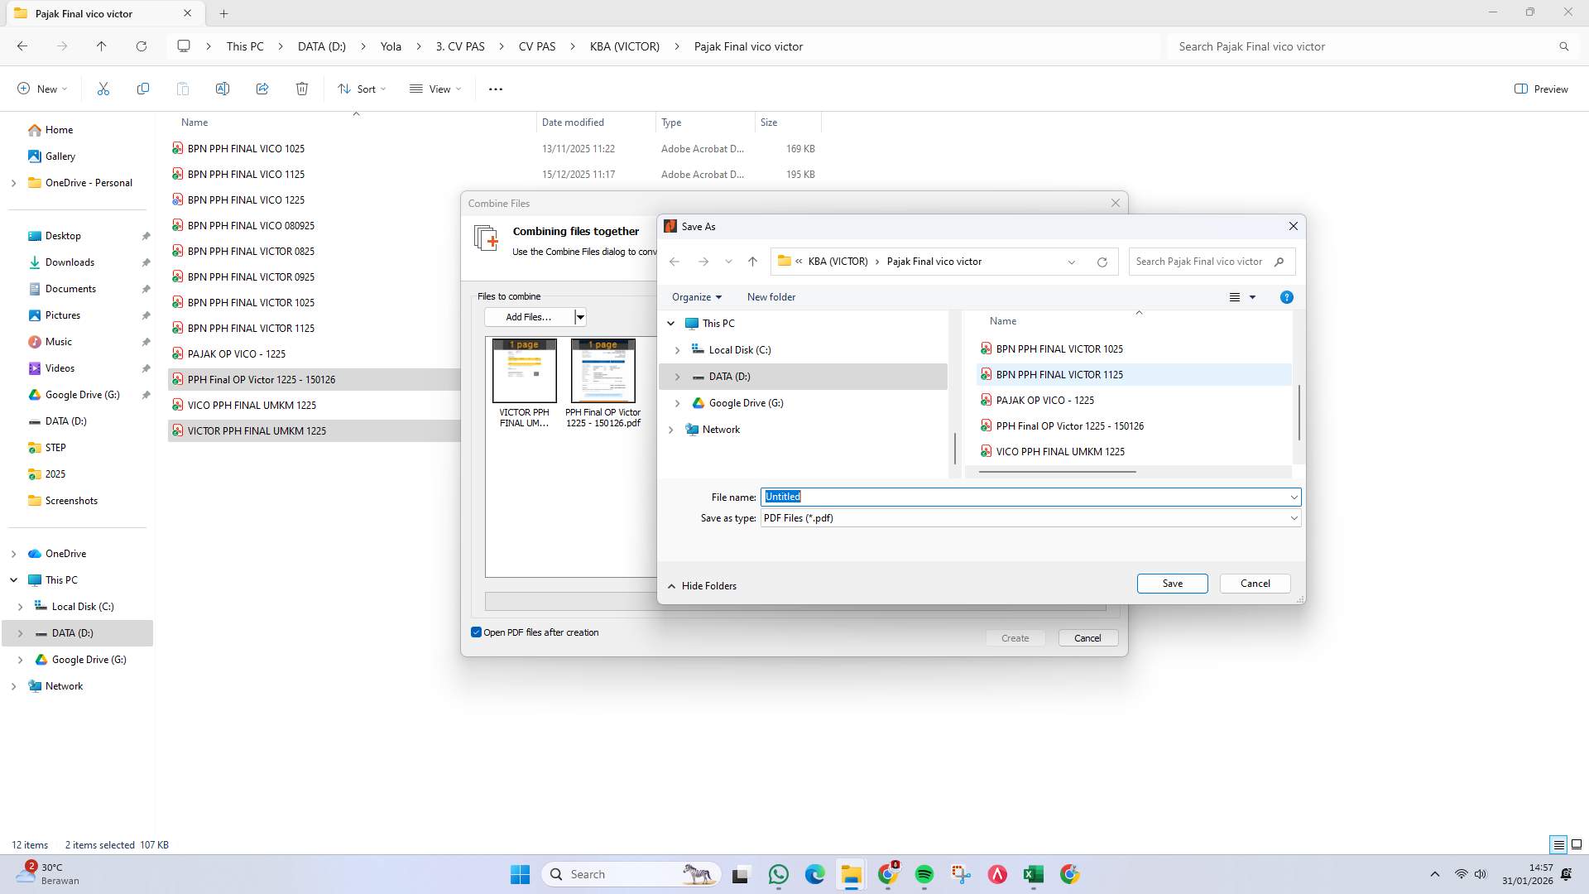Select the PPH Final OP Victor 1225 thumbnail
The height and width of the screenshot is (894, 1589).
tap(603, 370)
